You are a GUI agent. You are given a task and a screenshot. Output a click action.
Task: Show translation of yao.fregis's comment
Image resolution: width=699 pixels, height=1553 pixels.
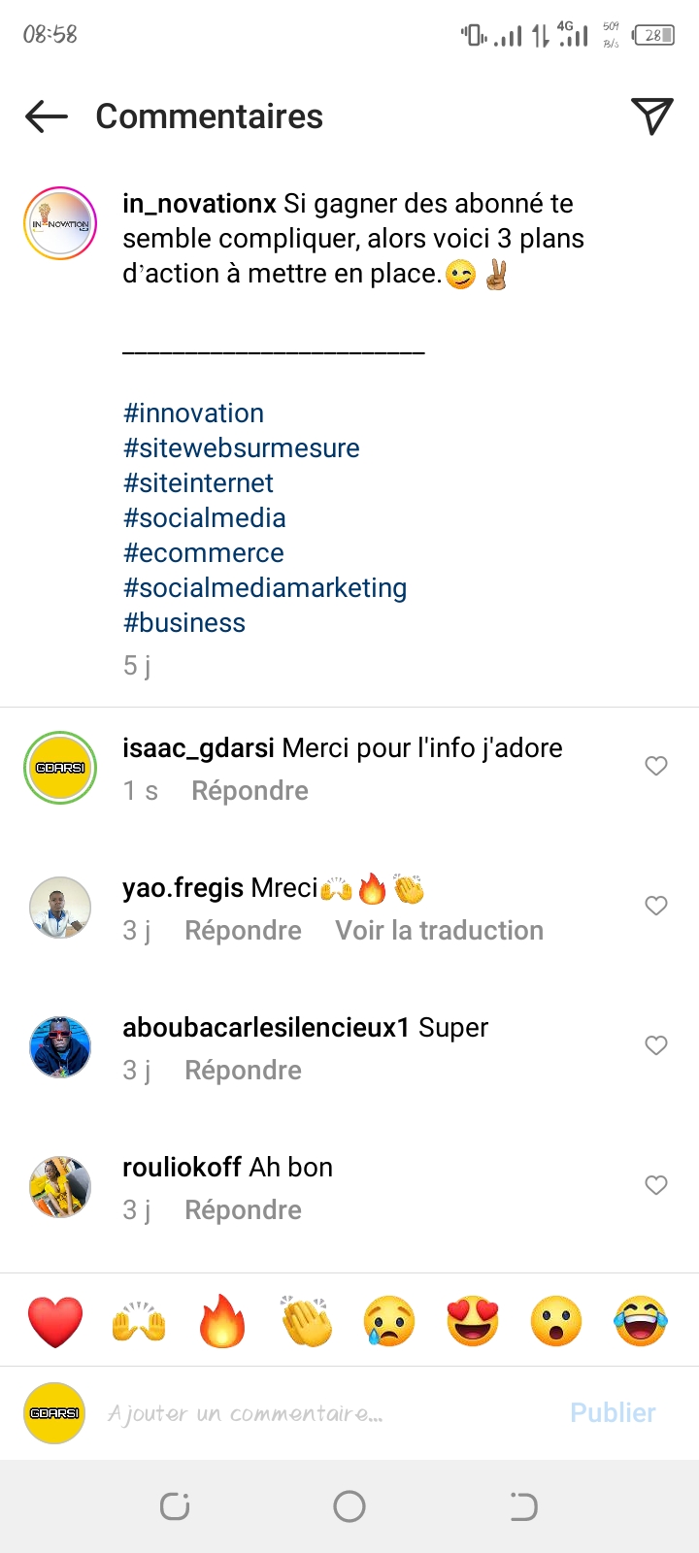439,931
